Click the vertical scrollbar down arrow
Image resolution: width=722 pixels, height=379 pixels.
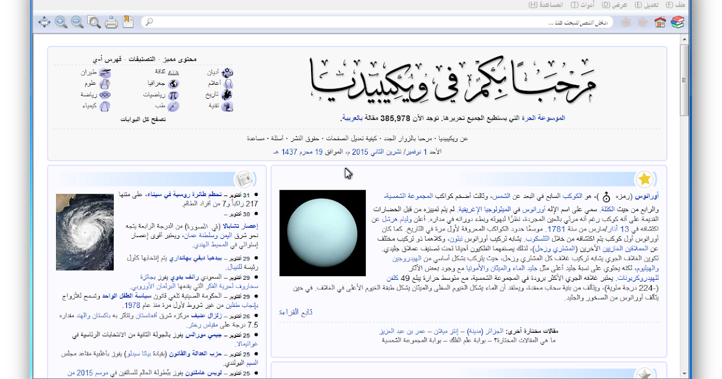pyautogui.click(x=684, y=374)
